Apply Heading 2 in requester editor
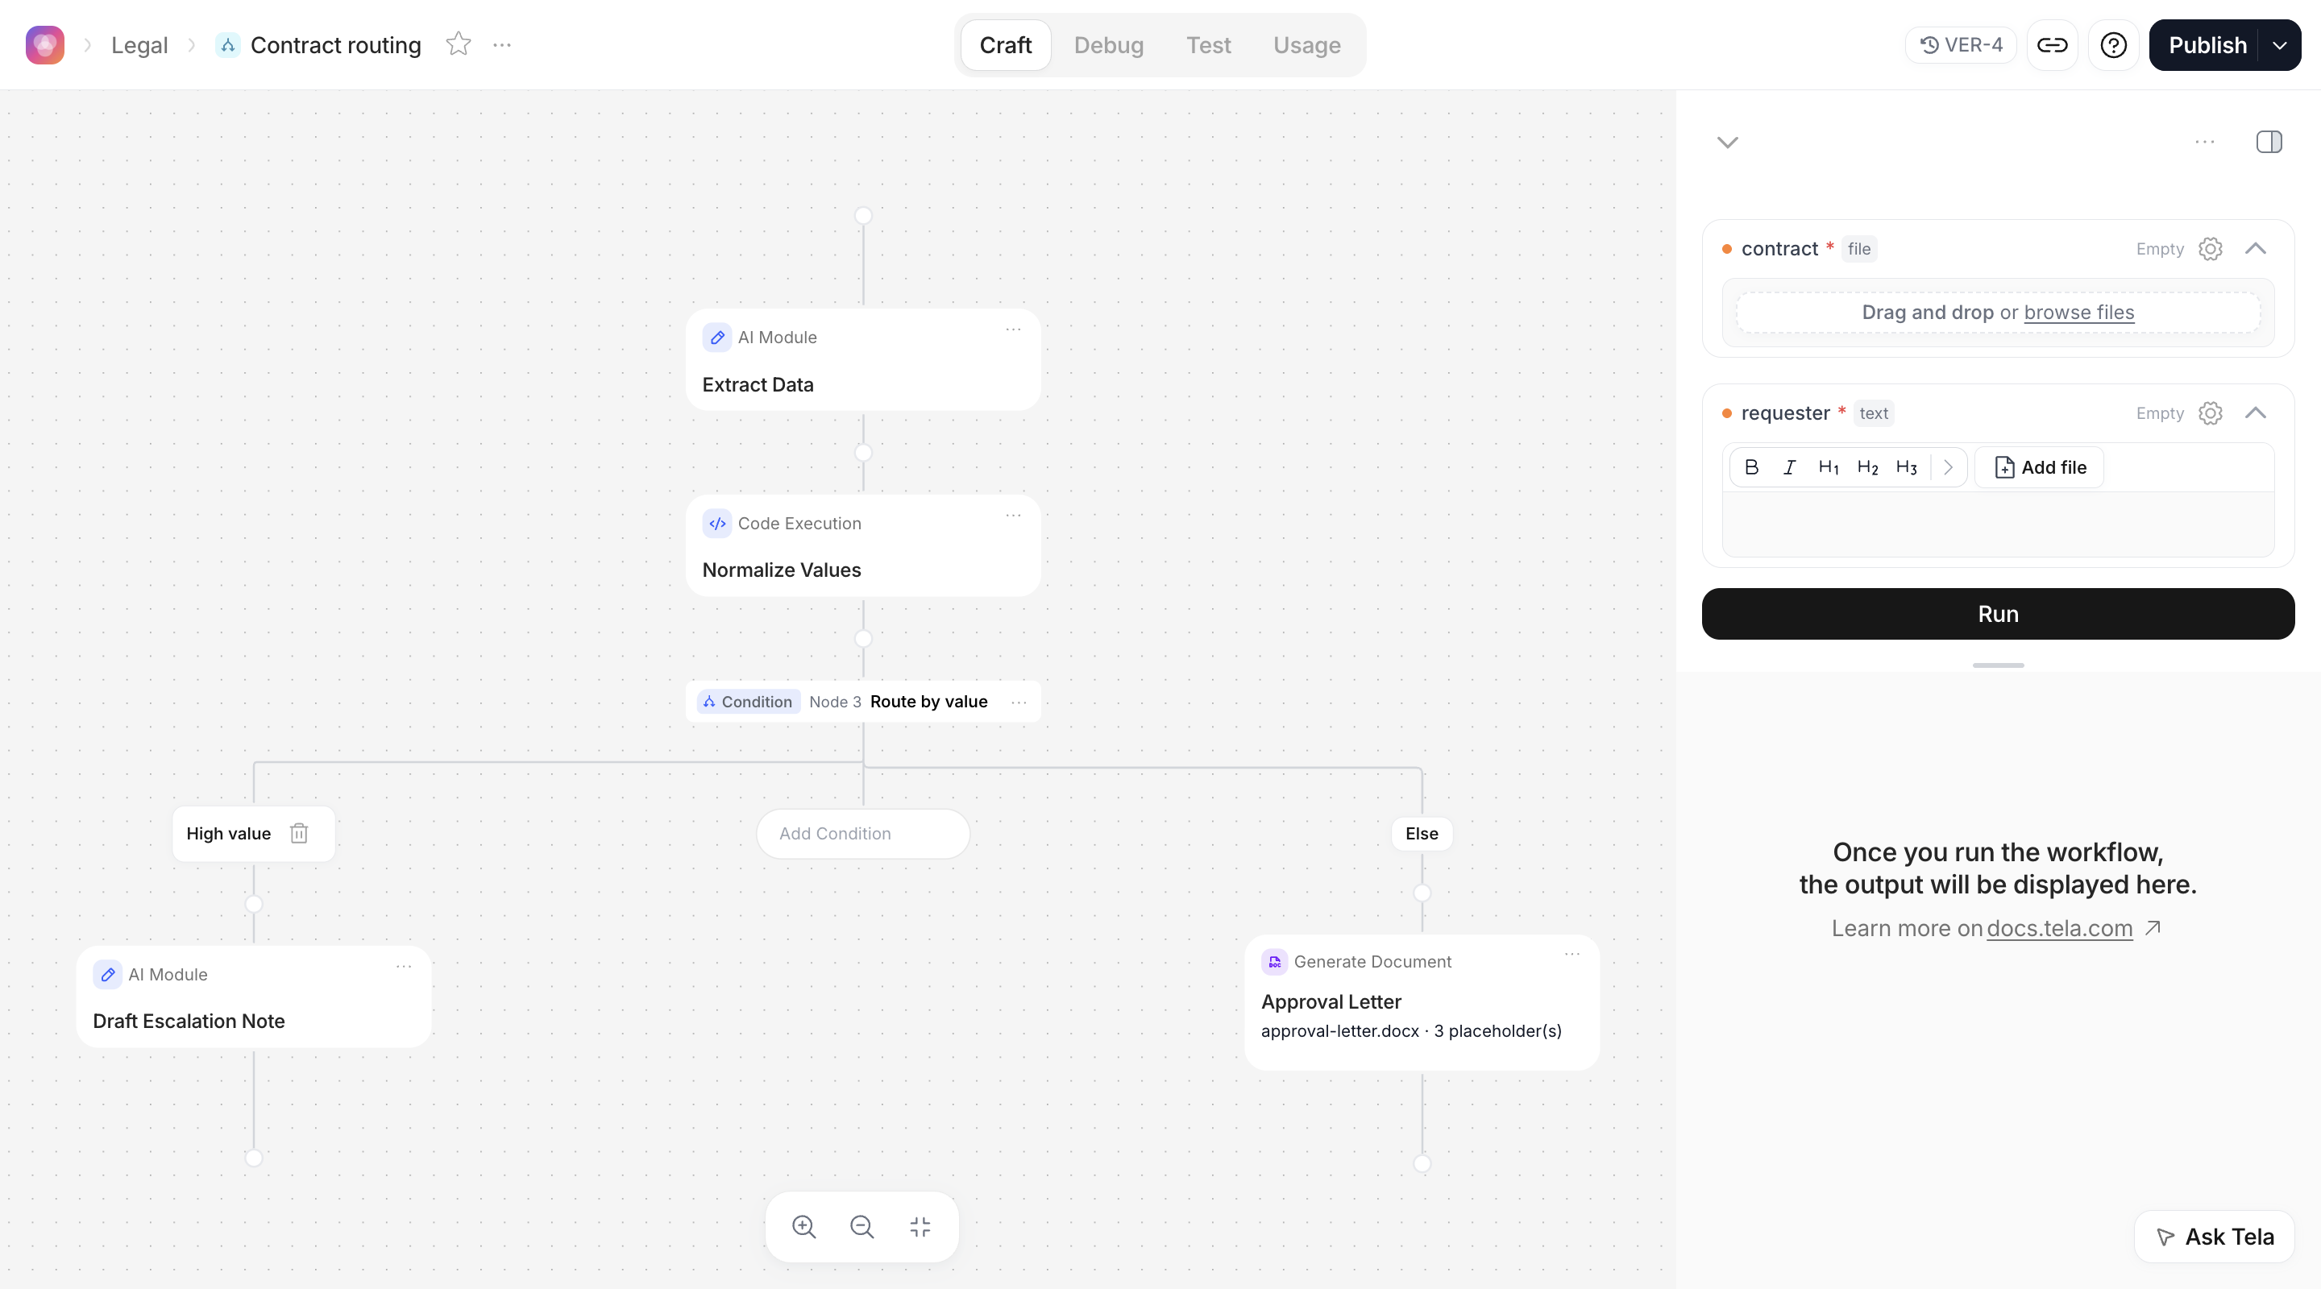This screenshot has height=1289, width=2321. (1867, 466)
